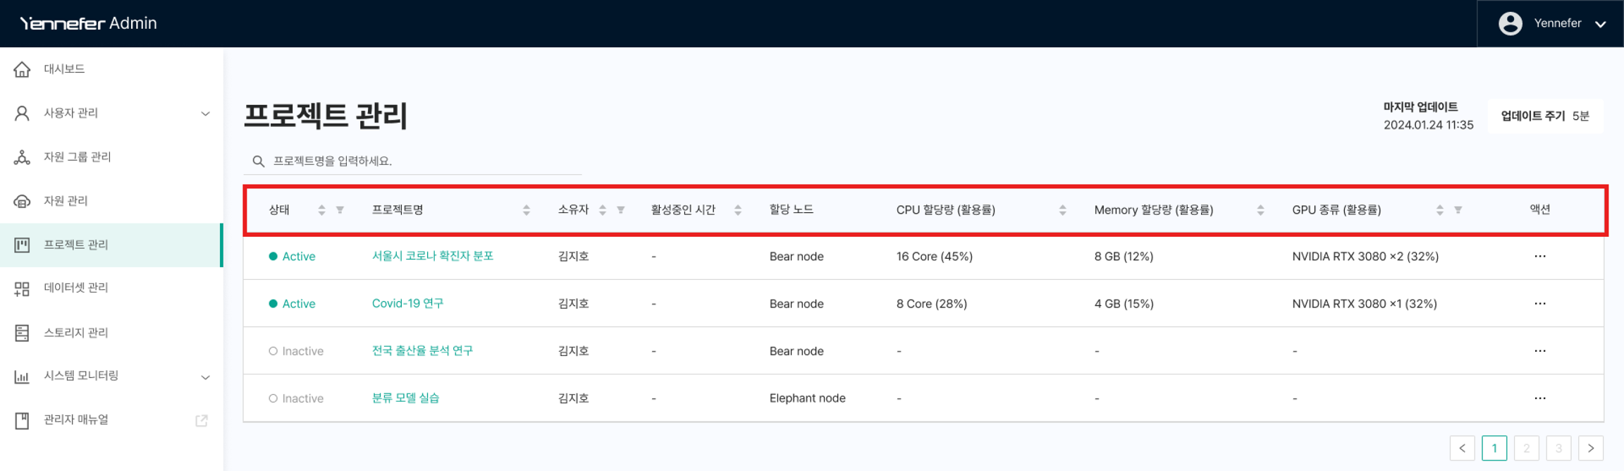Expand the user management submenu

205,114
